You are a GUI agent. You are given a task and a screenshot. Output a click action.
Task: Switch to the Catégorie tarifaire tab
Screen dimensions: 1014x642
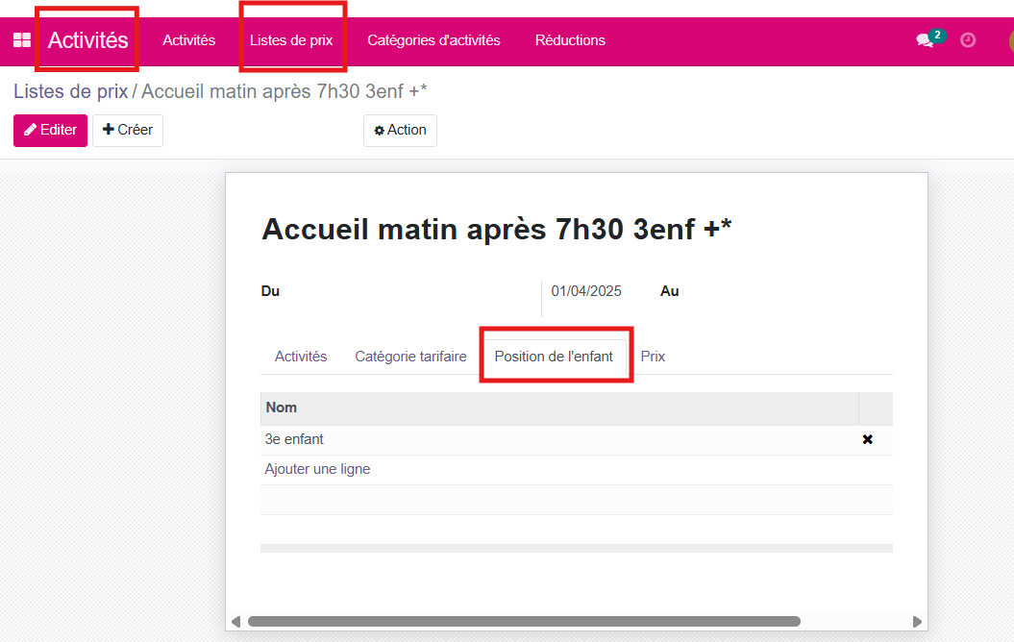[410, 357]
